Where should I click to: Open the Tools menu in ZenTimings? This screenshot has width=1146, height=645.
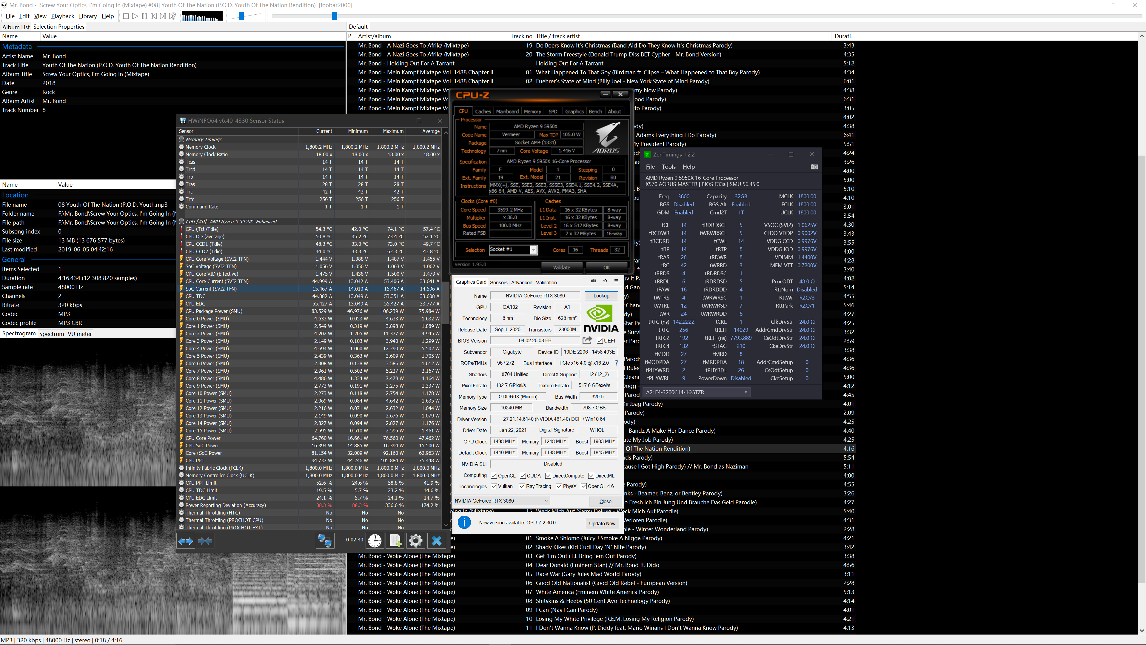point(668,167)
